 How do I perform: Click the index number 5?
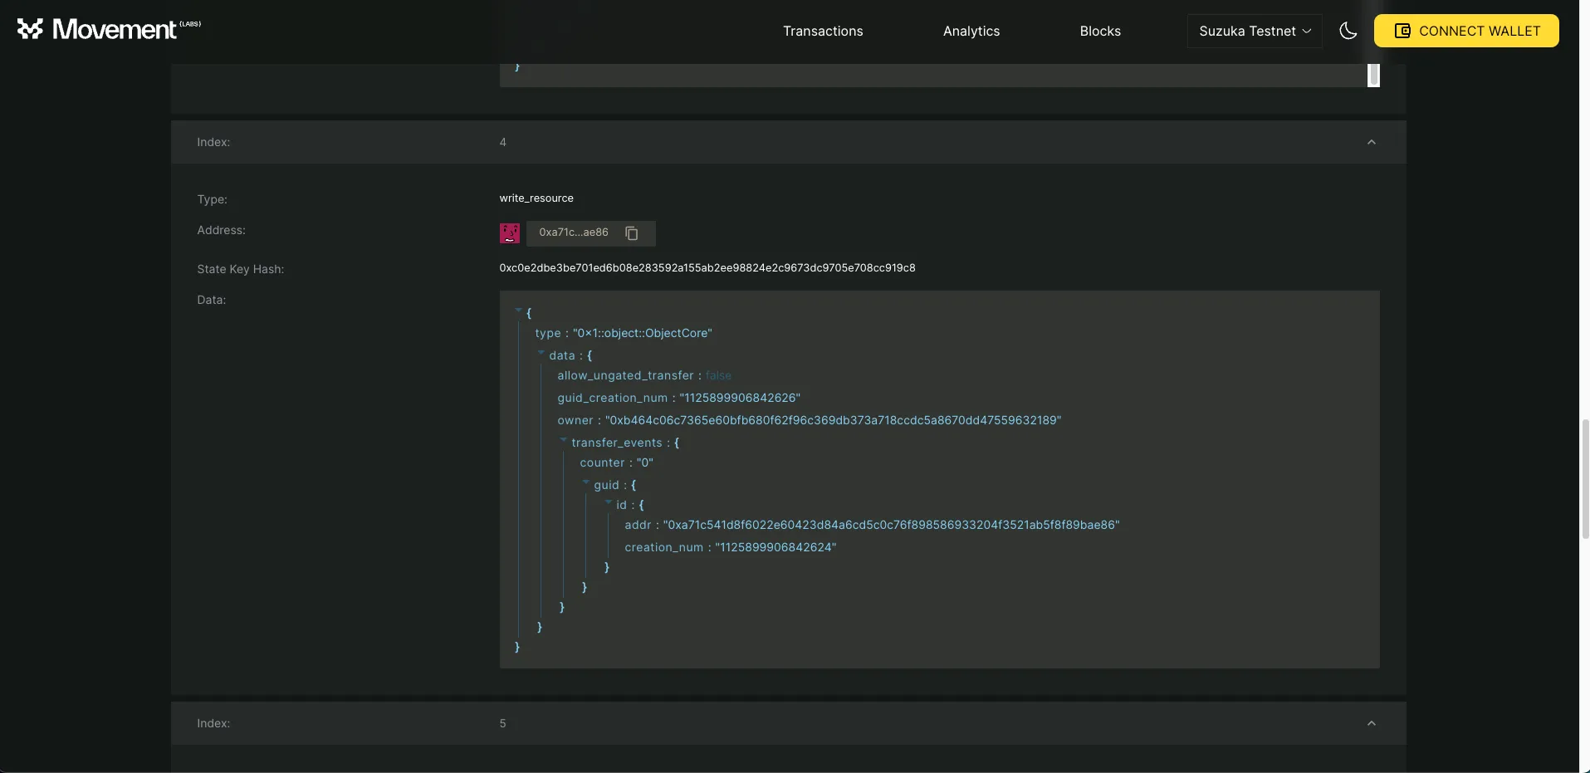click(x=503, y=723)
